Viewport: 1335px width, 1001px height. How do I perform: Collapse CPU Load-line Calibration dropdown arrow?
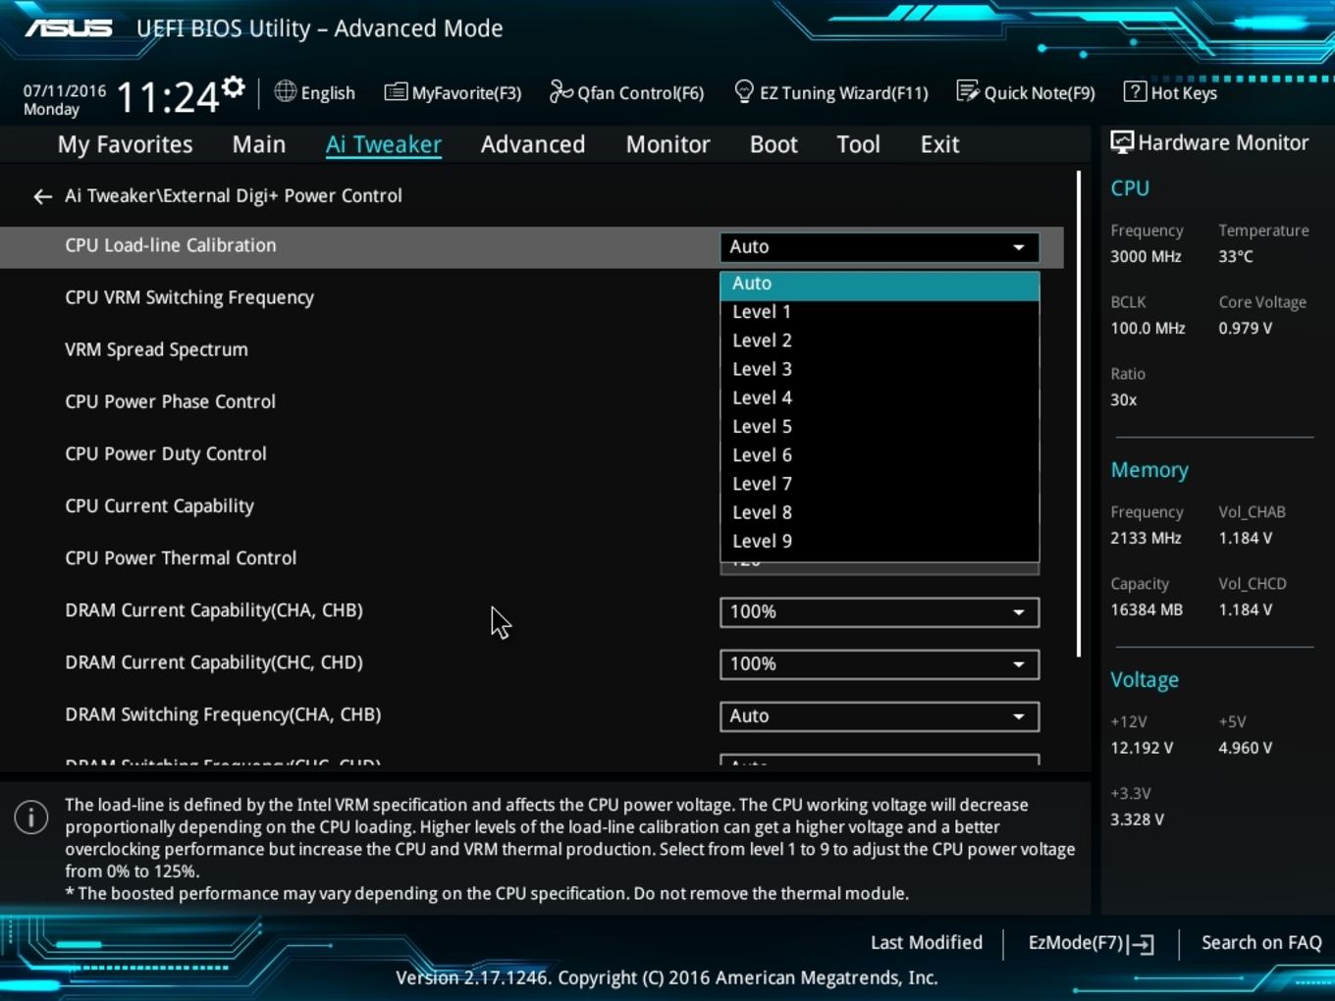[x=1019, y=247]
